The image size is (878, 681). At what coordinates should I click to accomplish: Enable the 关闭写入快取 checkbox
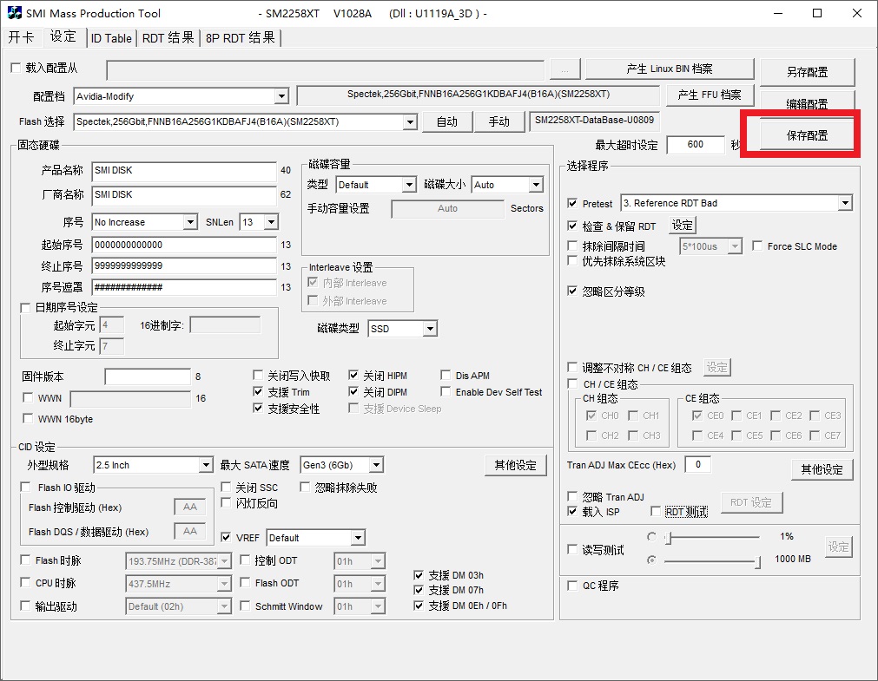coord(258,376)
